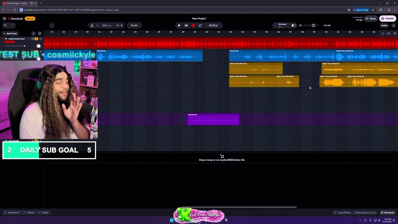Mute the 01 audio [music].mp3 track
398x224 pixels.
tap(32, 39)
